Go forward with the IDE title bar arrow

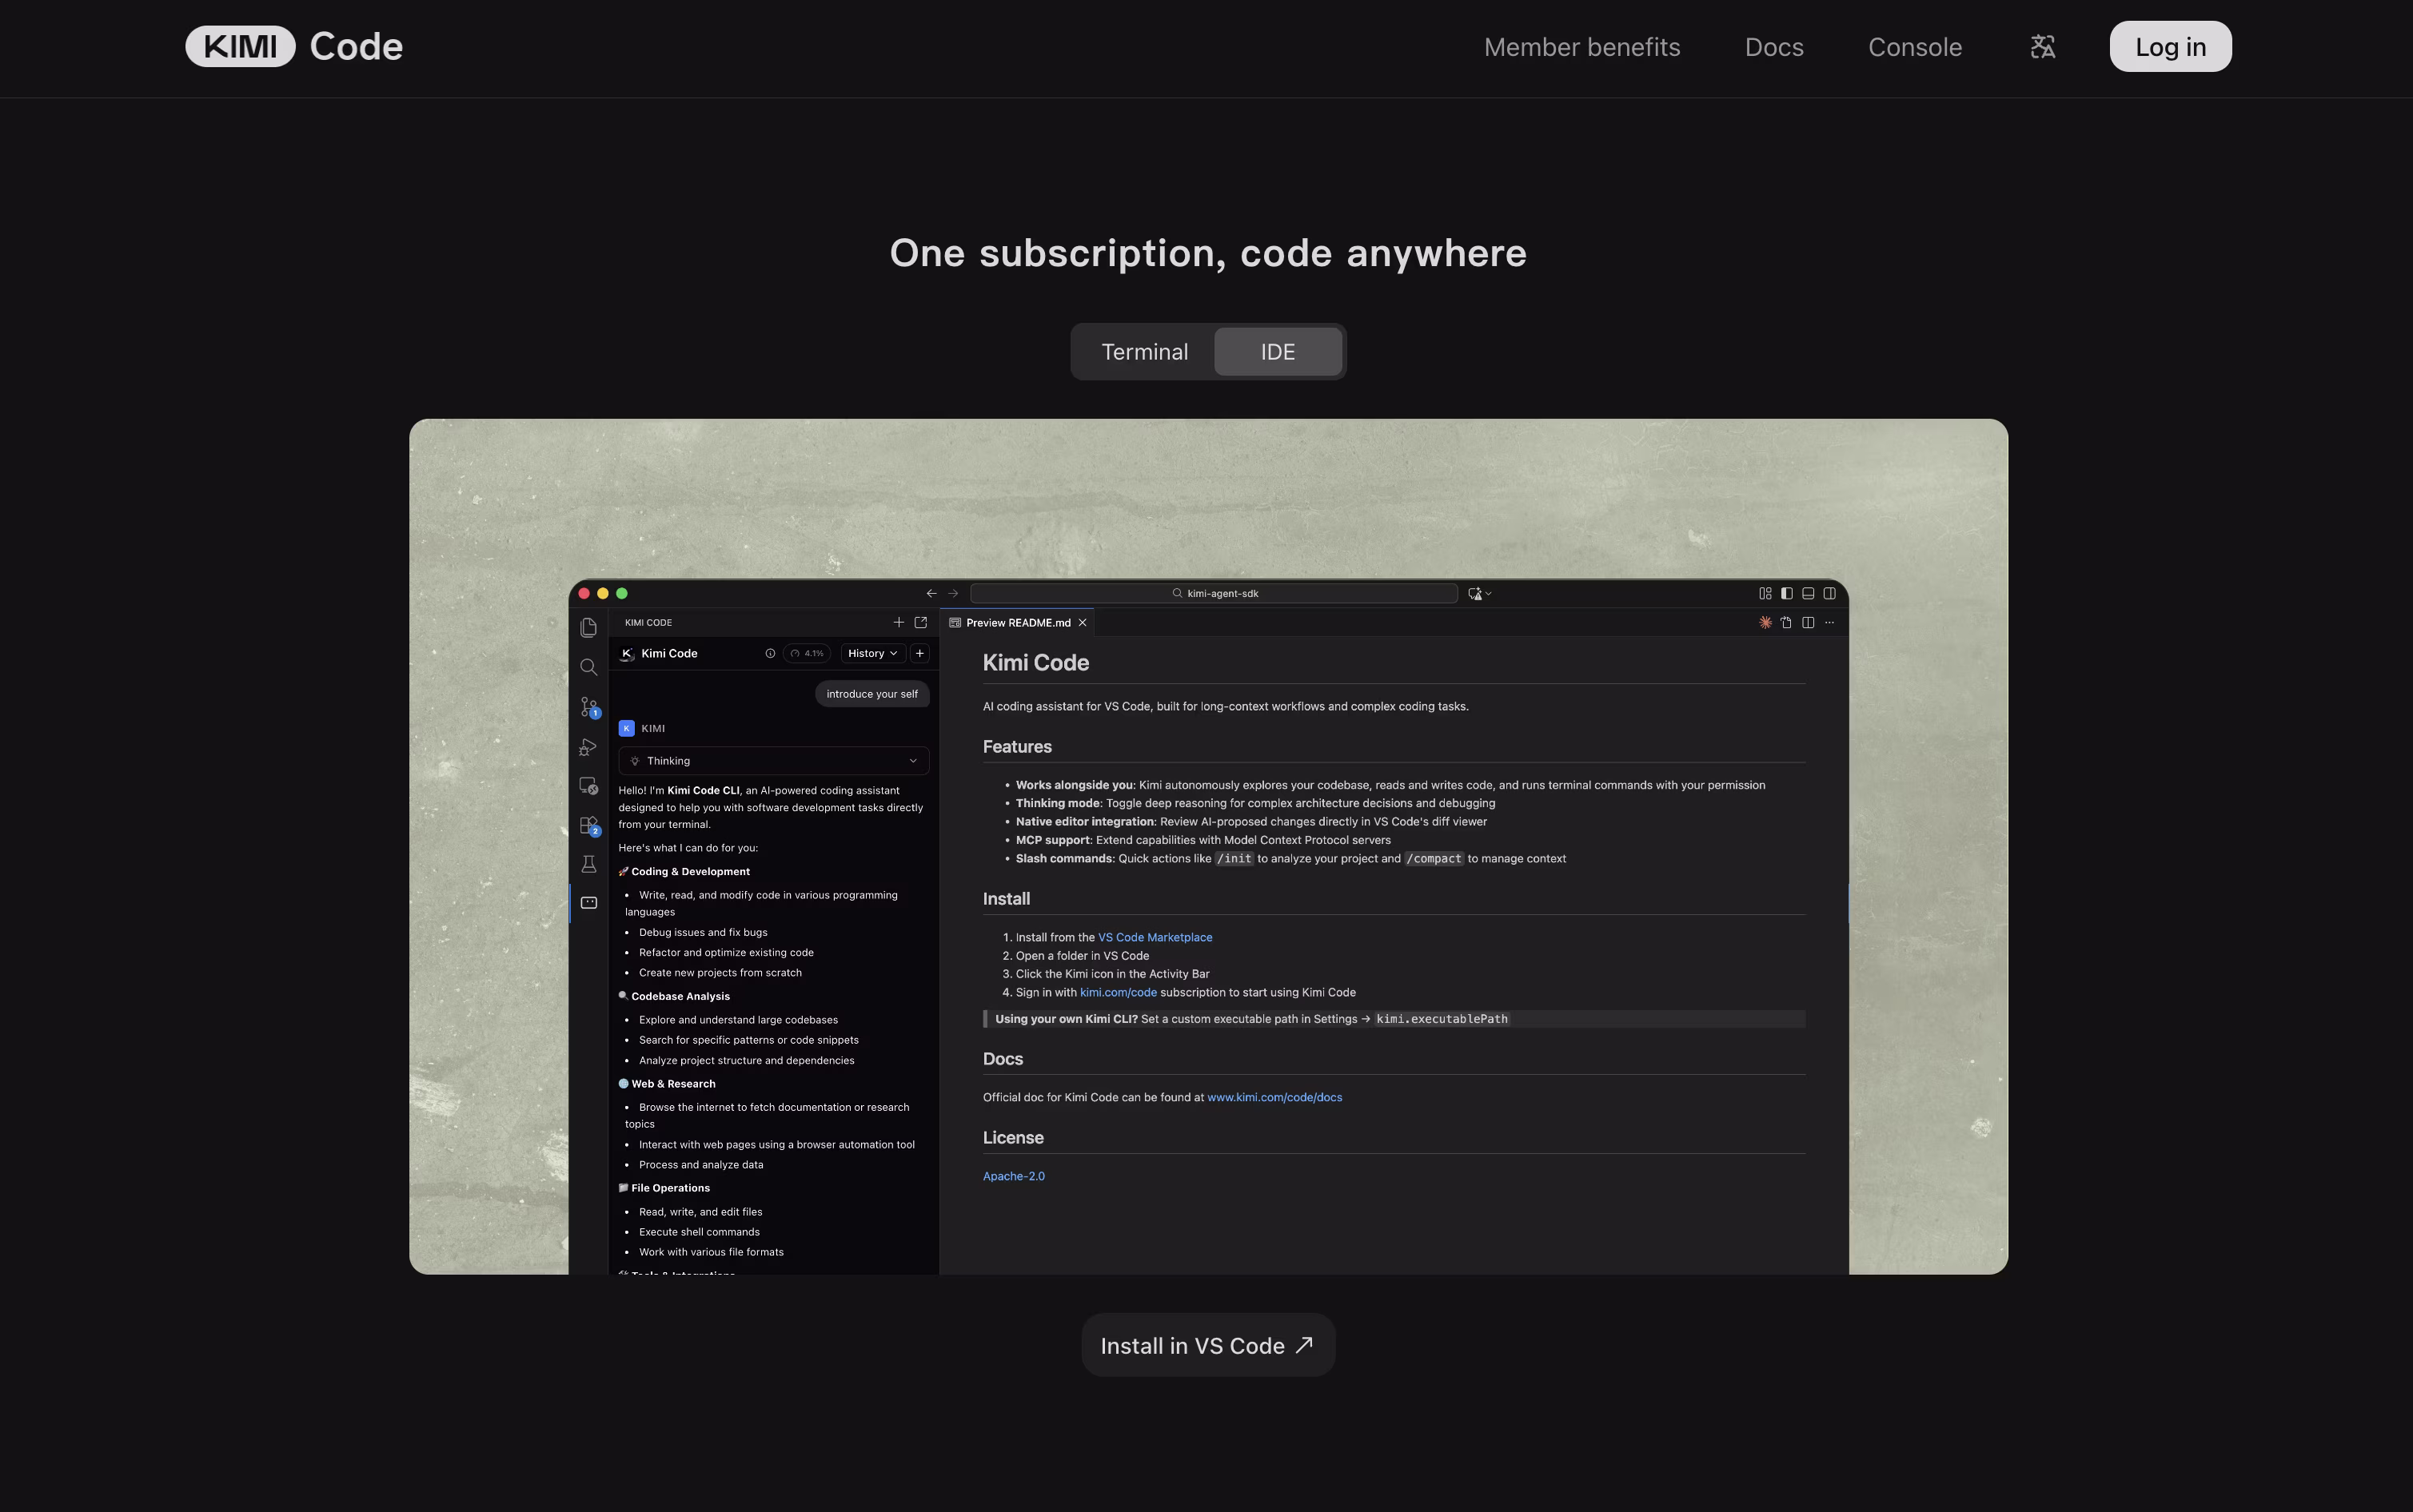pyautogui.click(x=953, y=593)
